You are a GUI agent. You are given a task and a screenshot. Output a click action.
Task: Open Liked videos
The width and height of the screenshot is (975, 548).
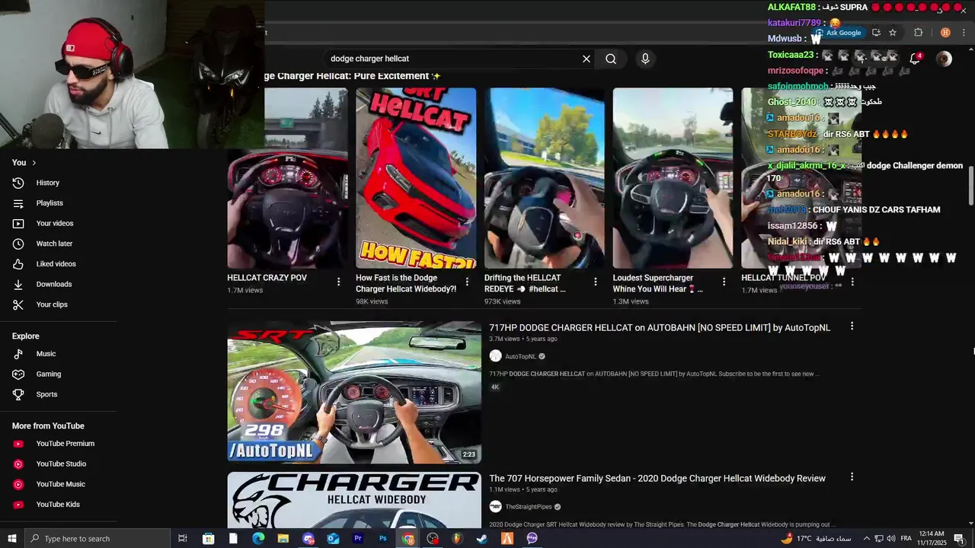coord(56,264)
